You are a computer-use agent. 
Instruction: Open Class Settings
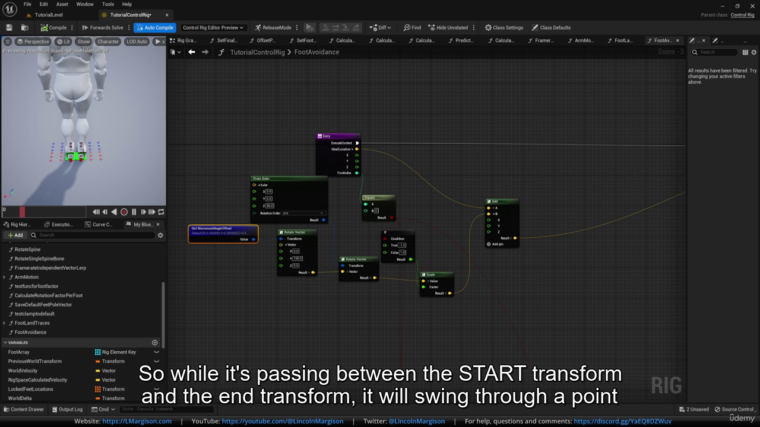tap(503, 28)
